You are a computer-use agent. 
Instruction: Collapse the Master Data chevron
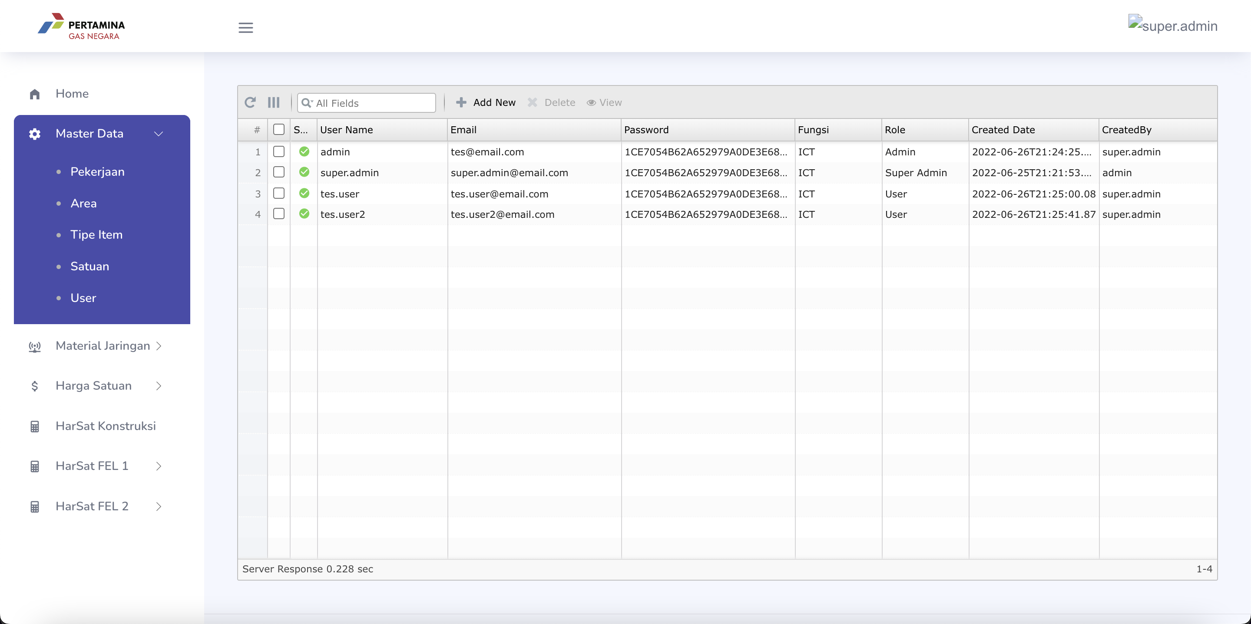click(158, 134)
